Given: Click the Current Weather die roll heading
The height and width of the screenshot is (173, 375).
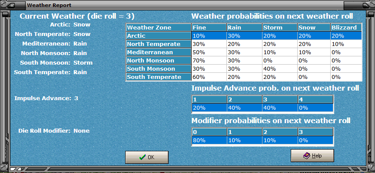Looking at the screenshot, I should (x=77, y=16).
